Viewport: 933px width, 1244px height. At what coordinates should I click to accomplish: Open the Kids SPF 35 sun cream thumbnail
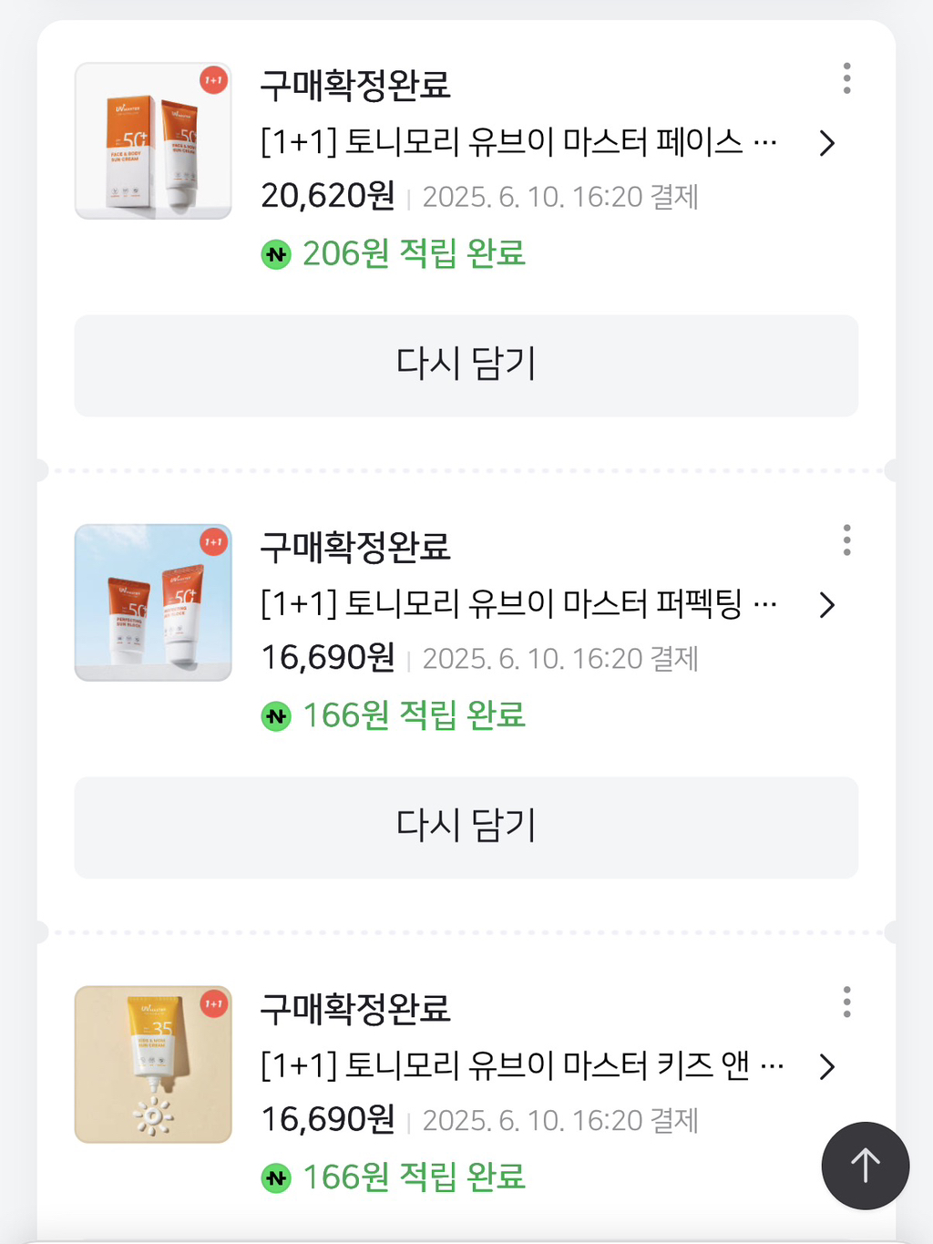pos(153,1064)
